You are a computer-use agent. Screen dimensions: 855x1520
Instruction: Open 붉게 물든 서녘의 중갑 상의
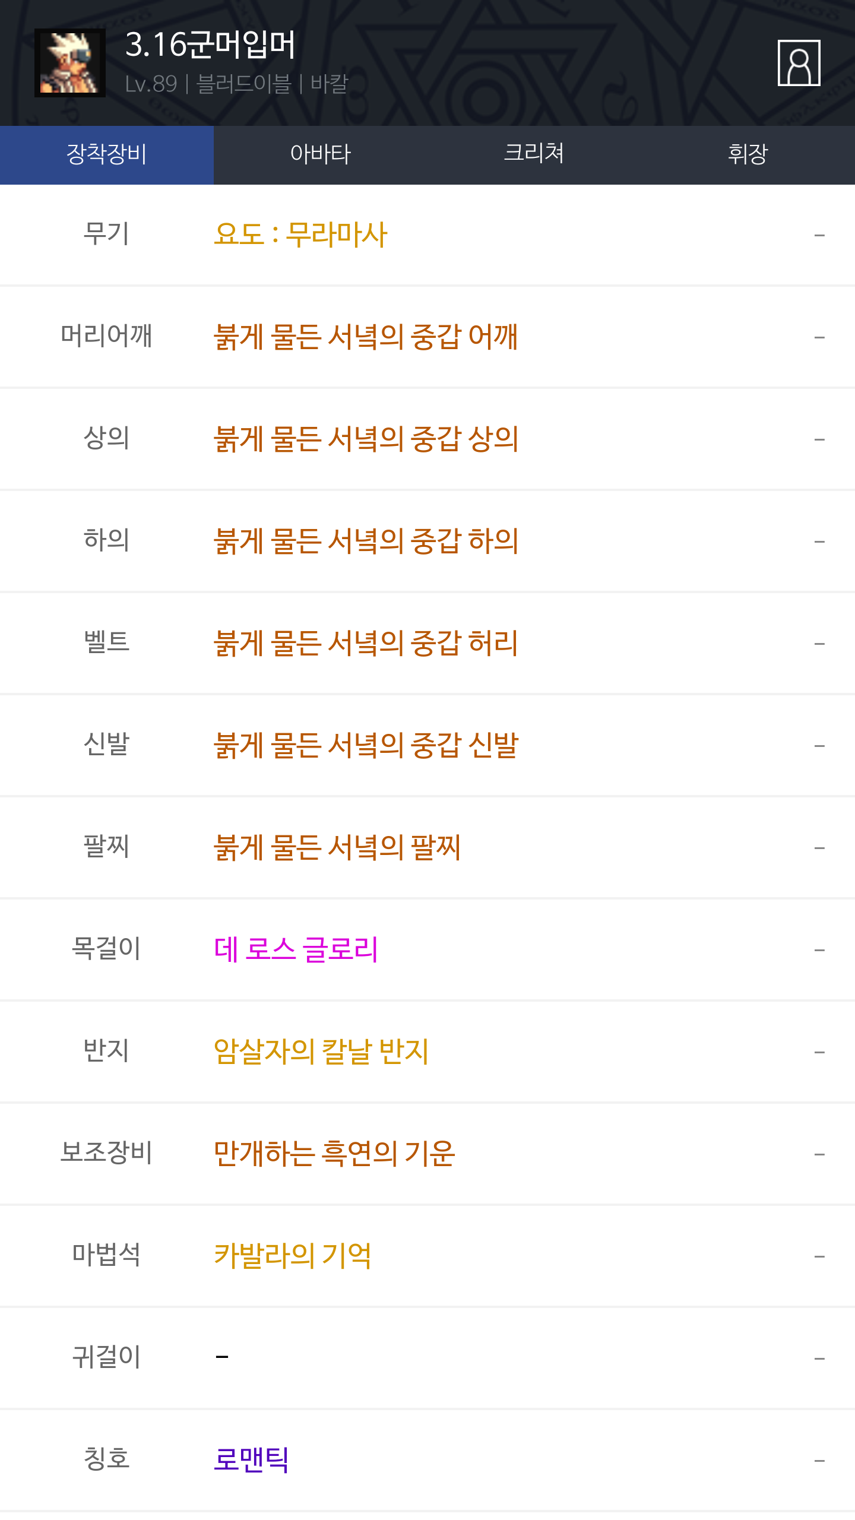point(366,439)
